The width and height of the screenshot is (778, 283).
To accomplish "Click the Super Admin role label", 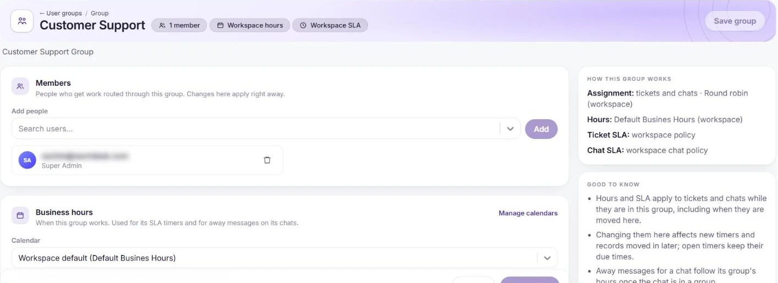I will tap(62, 165).
